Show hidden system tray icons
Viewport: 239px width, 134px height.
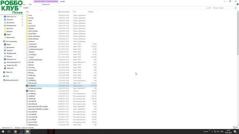pos(212,131)
